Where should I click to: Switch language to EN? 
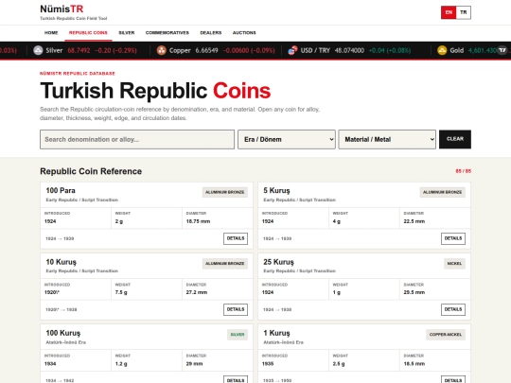(x=449, y=12)
